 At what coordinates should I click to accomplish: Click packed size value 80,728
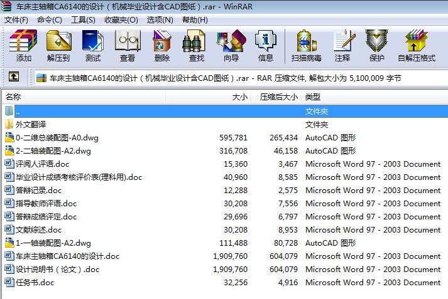[x=286, y=243]
